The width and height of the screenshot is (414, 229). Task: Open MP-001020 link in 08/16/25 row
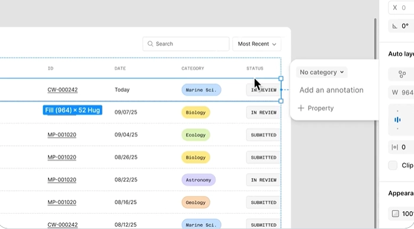click(62, 202)
